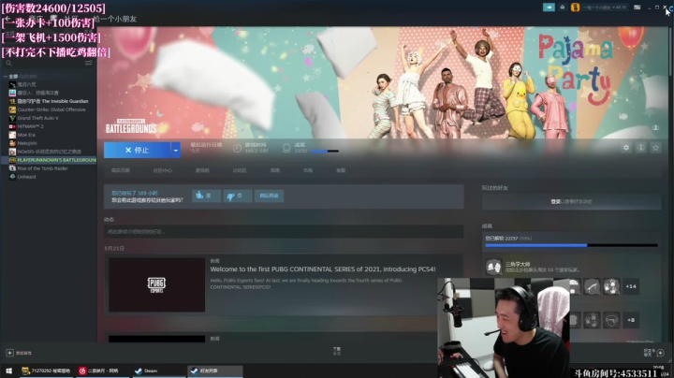Select HITMAN 2 in the library list
This screenshot has height=378, width=674.
[30, 126]
